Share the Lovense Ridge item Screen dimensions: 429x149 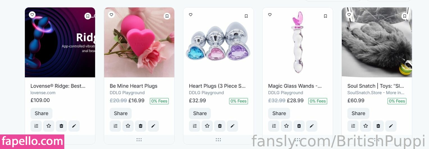click(x=41, y=113)
